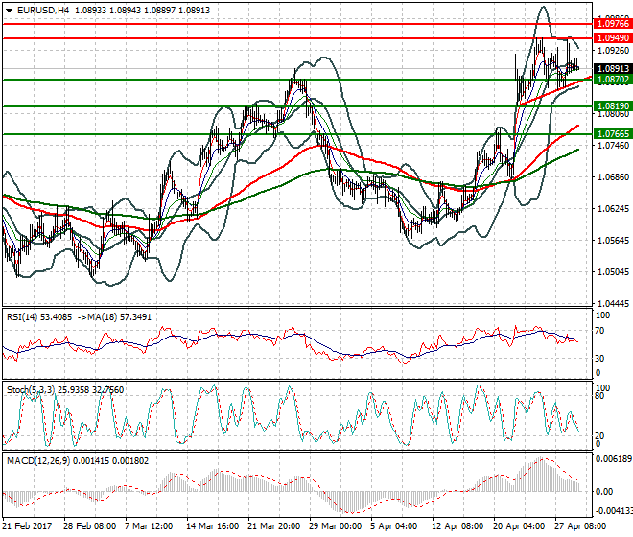Select the 7 Mar 12:00 time label
This screenshot has width=633, height=537.
coord(149,526)
